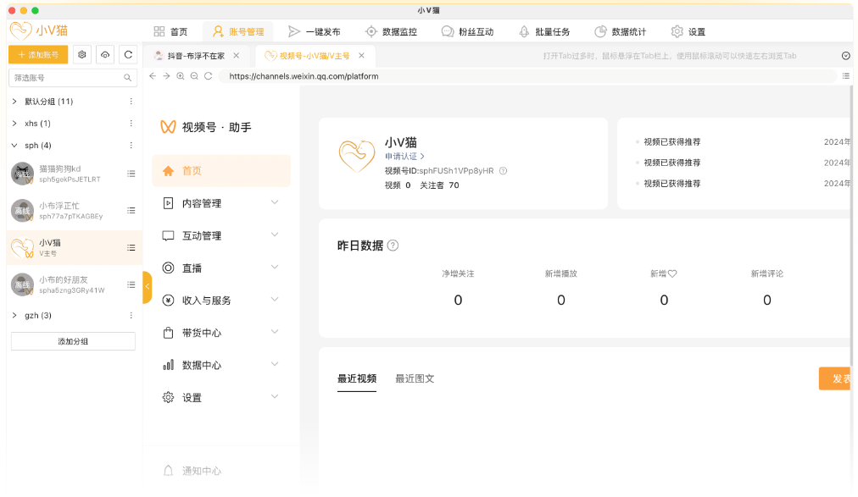
Task: Expand the xhs (1) group
Action: point(14,124)
